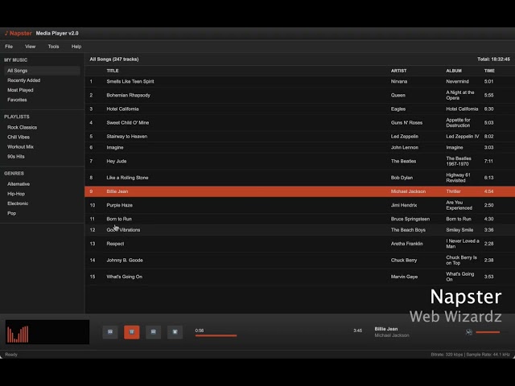
Task: Select the What's Going On song title
Action: [x=124, y=277]
